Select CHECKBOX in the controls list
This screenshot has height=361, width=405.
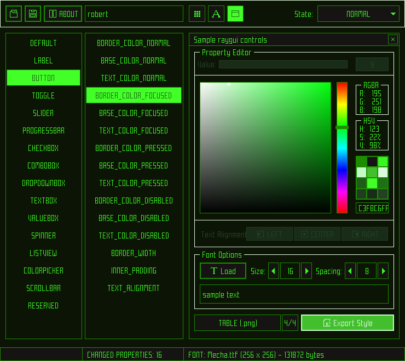[x=43, y=148]
